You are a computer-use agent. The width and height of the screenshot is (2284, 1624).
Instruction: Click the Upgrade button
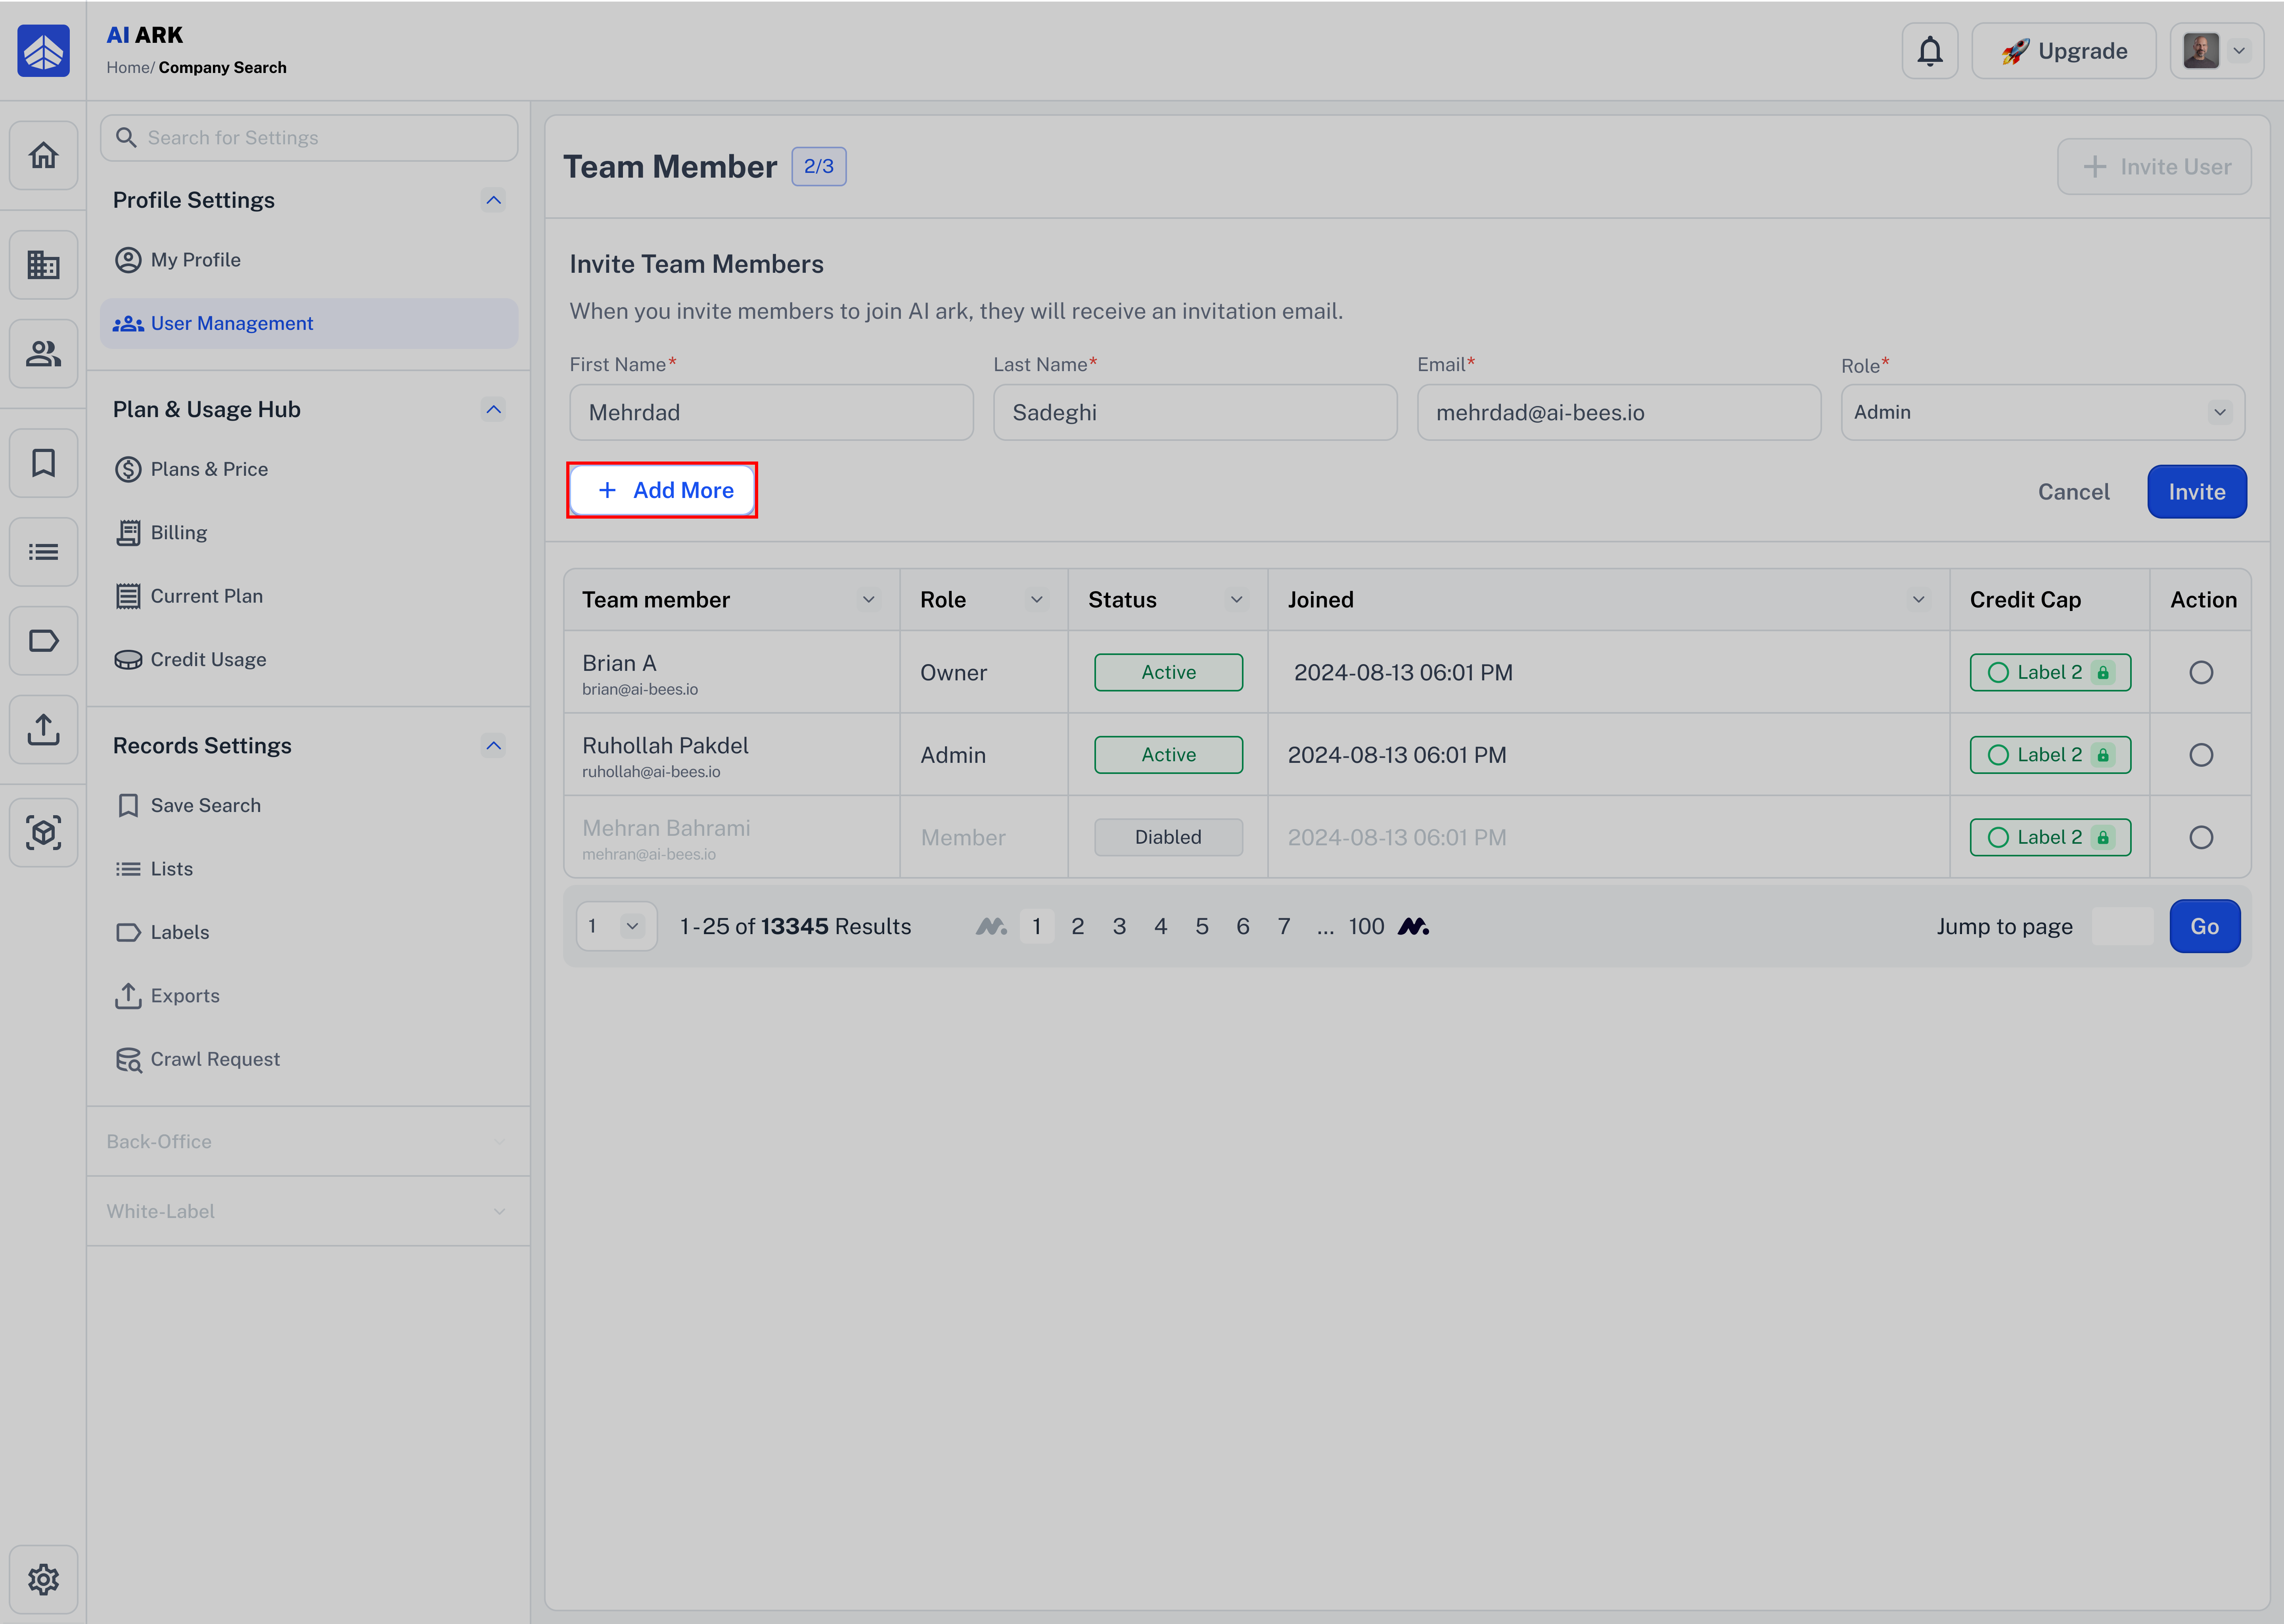pos(2063,51)
